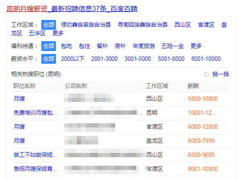This screenshot has height=181, width=252.
Task: Click the salary 8001-10000 in the last table row
Action: coord(203,169)
